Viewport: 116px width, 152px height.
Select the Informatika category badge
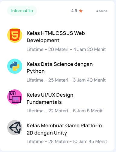(22, 11)
